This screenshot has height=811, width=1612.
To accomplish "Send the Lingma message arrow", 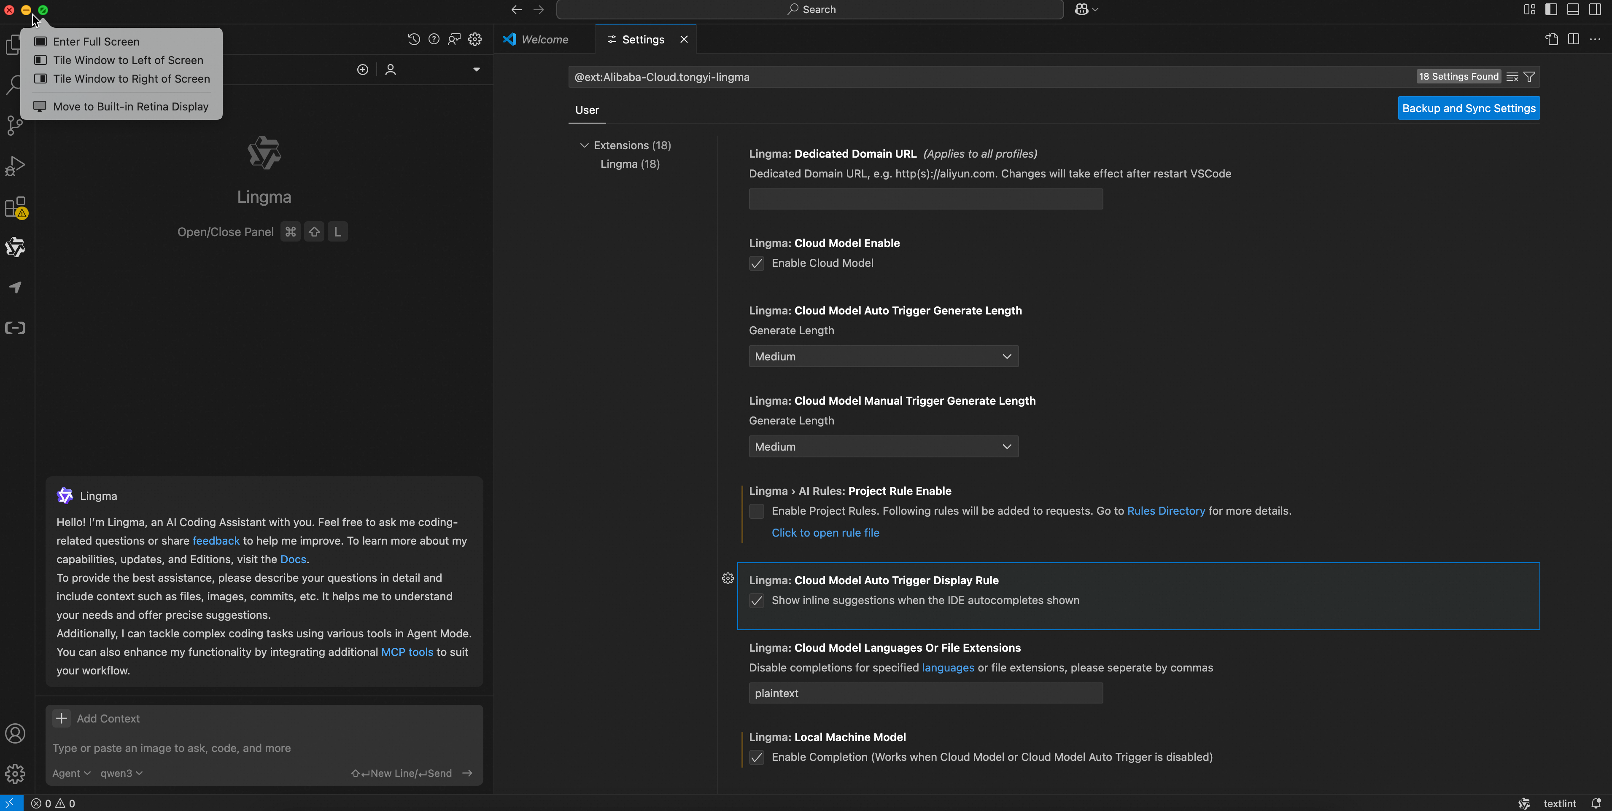I will (467, 773).
